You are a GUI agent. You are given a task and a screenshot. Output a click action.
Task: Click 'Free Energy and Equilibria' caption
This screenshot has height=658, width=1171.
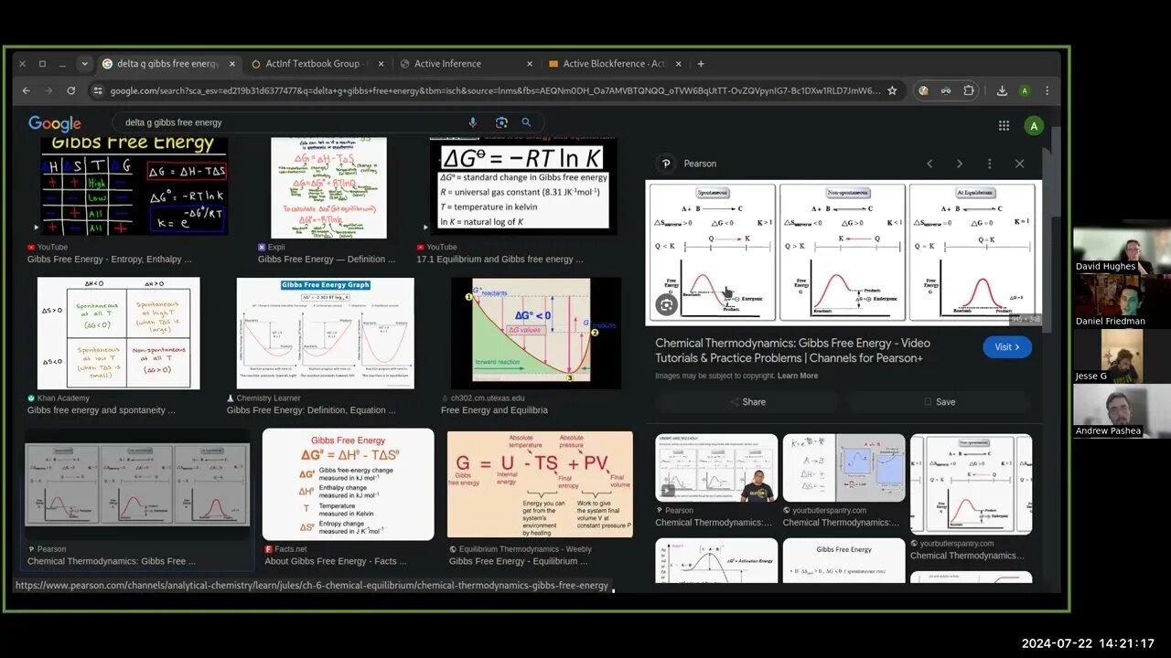[494, 410]
